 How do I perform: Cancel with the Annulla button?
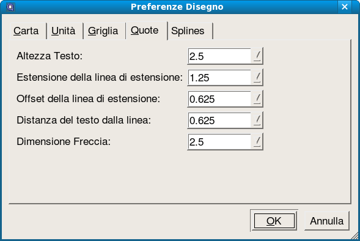pyautogui.click(x=327, y=221)
